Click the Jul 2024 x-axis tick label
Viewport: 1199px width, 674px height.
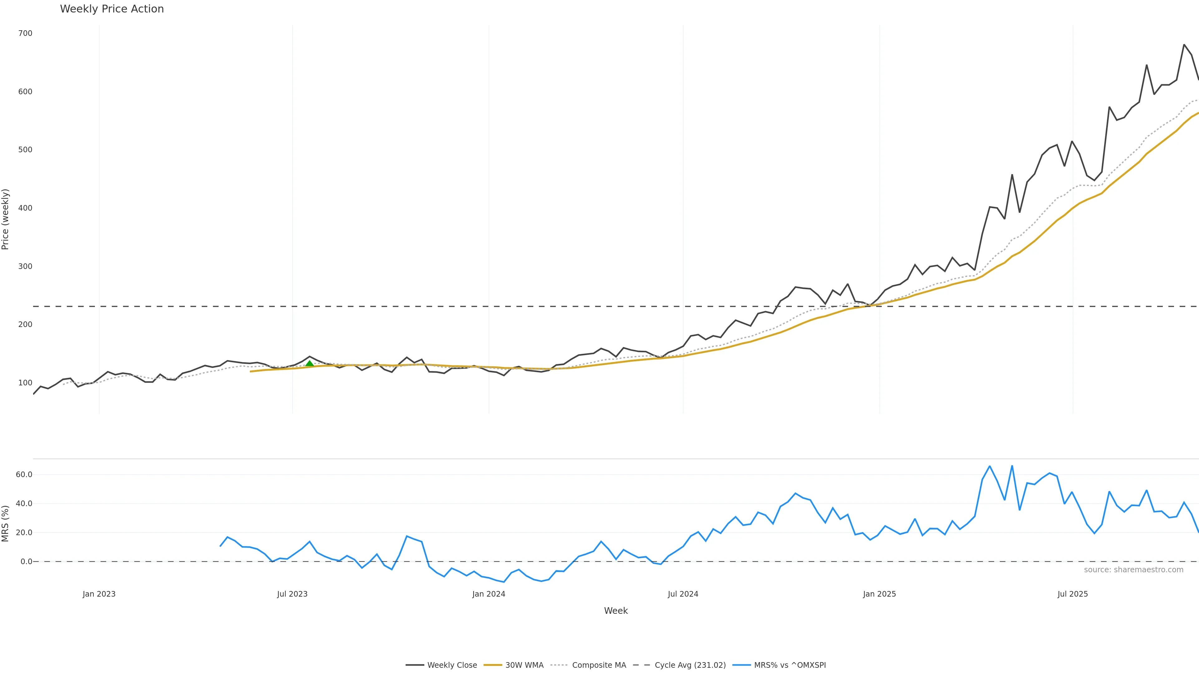click(683, 594)
